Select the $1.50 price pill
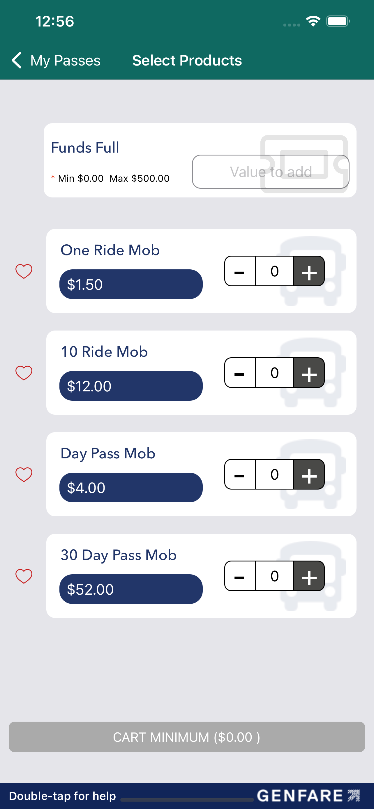The height and width of the screenshot is (809, 374). pyautogui.click(x=131, y=284)
